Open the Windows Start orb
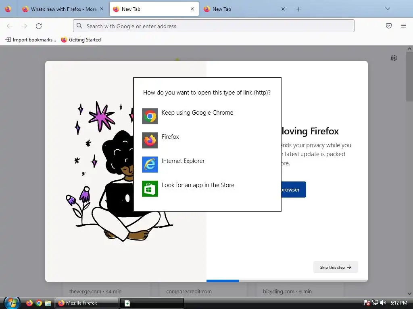 coord(12,303)
